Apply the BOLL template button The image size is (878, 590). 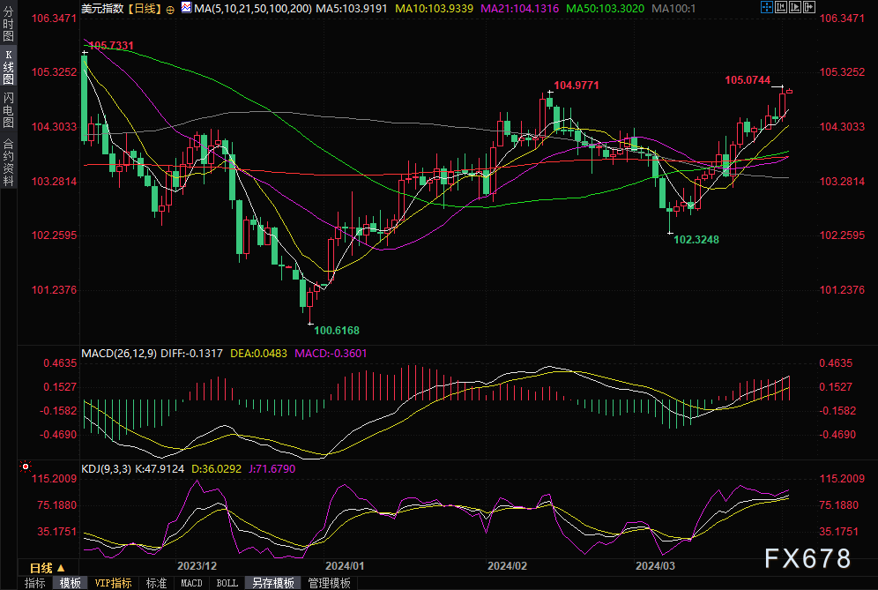tap(227, 583)
